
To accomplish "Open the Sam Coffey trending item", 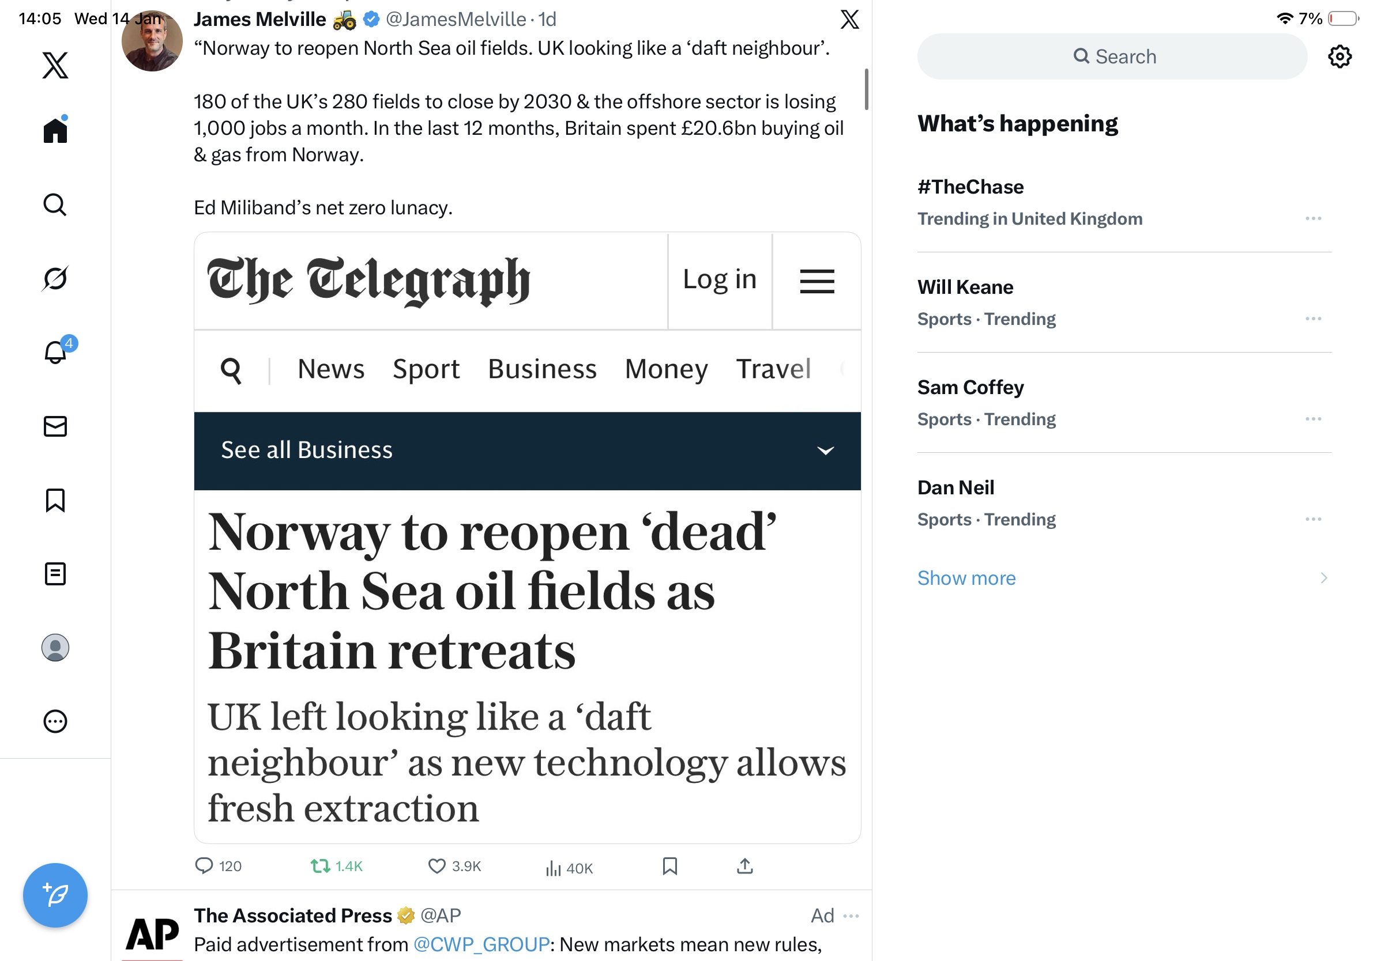I will click(x=970, y=388).
